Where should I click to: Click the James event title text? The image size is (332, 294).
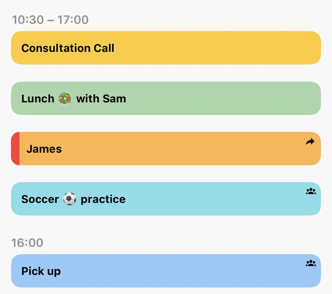44,149
